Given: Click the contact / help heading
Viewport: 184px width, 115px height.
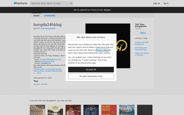Looking at the screenshot, I should pyautogui.click(x=141, y=38).
